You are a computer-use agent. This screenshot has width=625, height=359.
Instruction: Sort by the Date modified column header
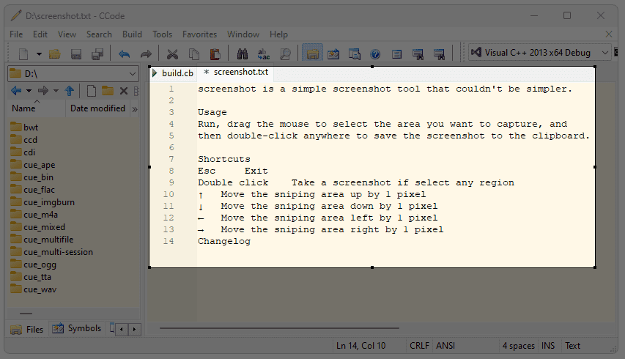97,108
